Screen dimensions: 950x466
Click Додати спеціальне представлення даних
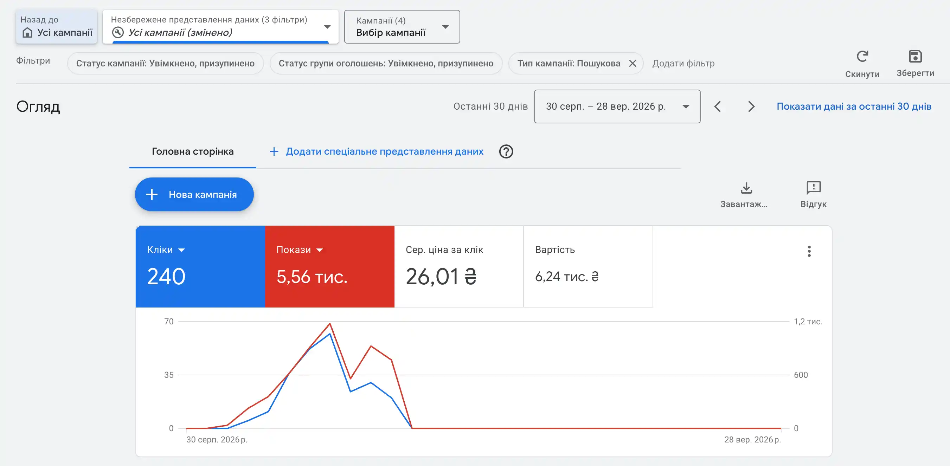point(376,151)
